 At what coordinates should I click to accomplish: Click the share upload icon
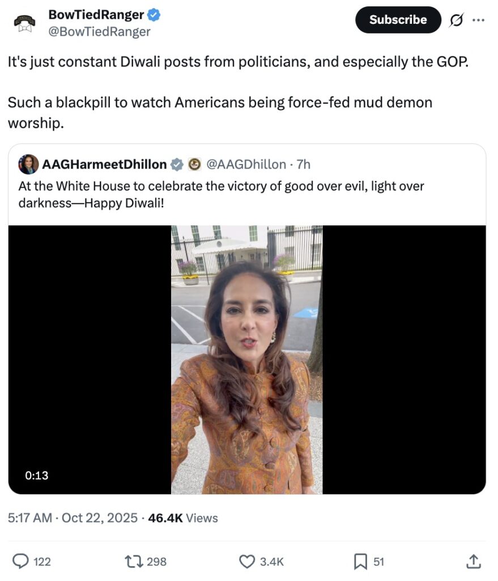473,561
